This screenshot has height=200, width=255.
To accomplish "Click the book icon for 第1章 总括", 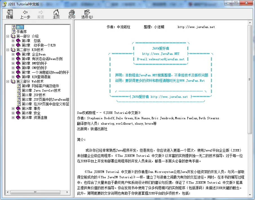I will (19, 41).
